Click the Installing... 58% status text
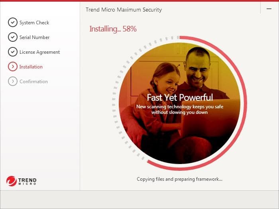This screenshot has width=279, height=209. point(113,29)
